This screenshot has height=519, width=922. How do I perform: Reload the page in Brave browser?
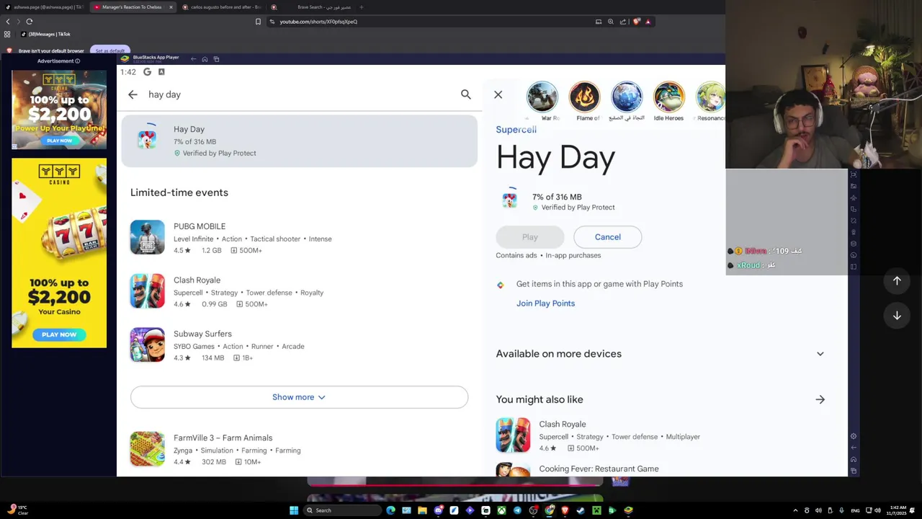click(x=29, y=22)
